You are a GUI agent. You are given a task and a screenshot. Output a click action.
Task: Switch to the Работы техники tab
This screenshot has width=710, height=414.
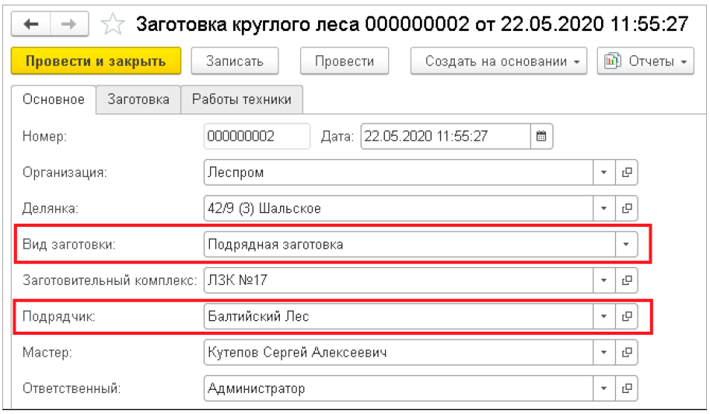click(x=242, y=99)
